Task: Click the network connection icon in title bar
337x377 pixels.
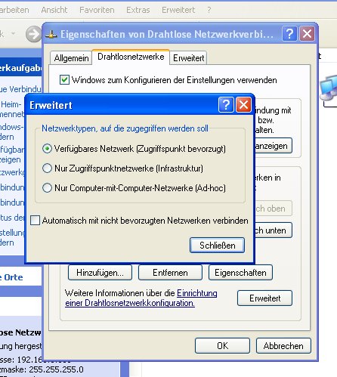Action: click(x=51, y=34)
